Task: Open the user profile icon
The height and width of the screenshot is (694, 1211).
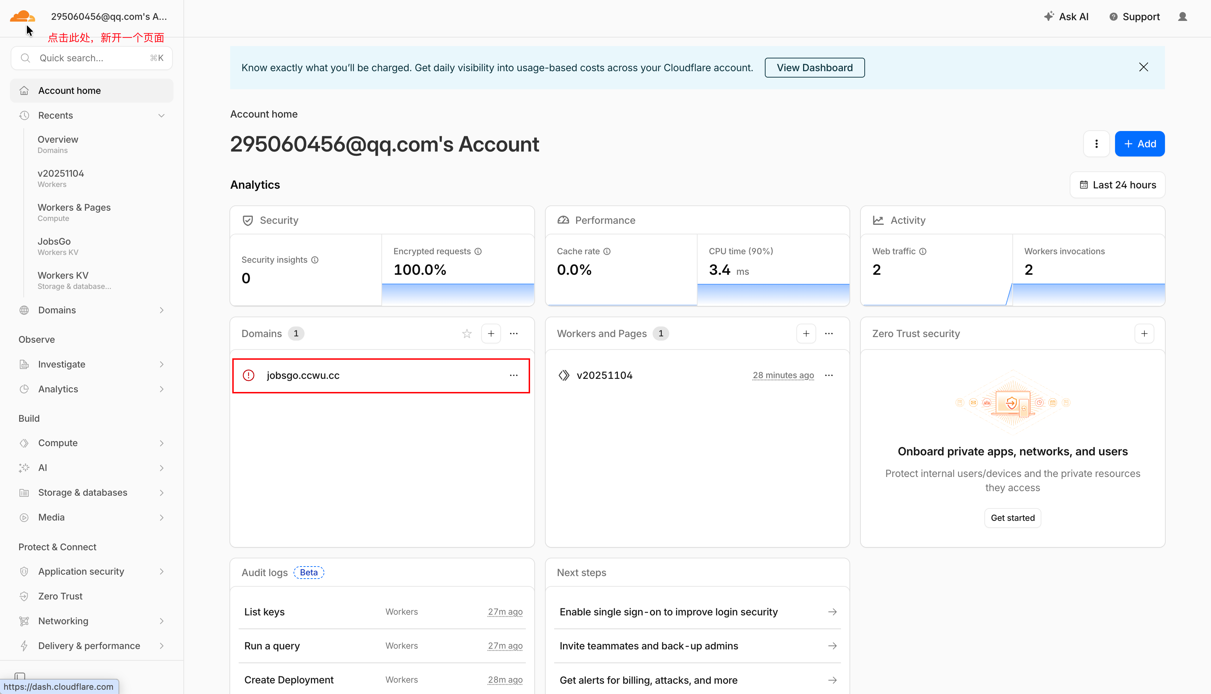Action: click(x=1182, y=17)
